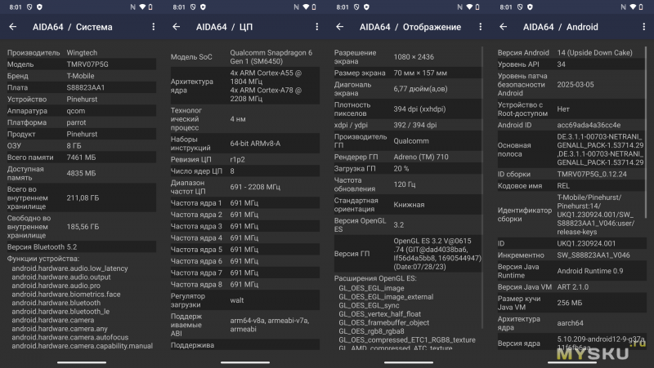Screen dimensions: 654x368
Task: Select android.hardware.biometrics.face feature entry
Action: click(x=66, y=295)
